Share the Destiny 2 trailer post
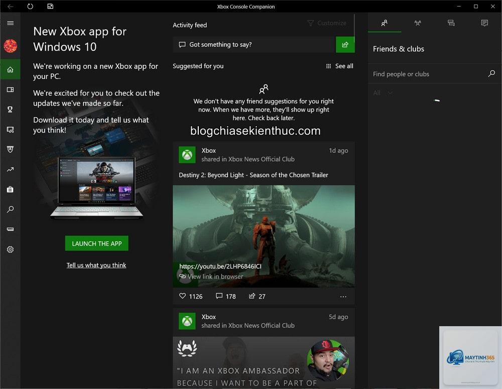This screenshot has height=389, width=502. (x=257, y=296)
